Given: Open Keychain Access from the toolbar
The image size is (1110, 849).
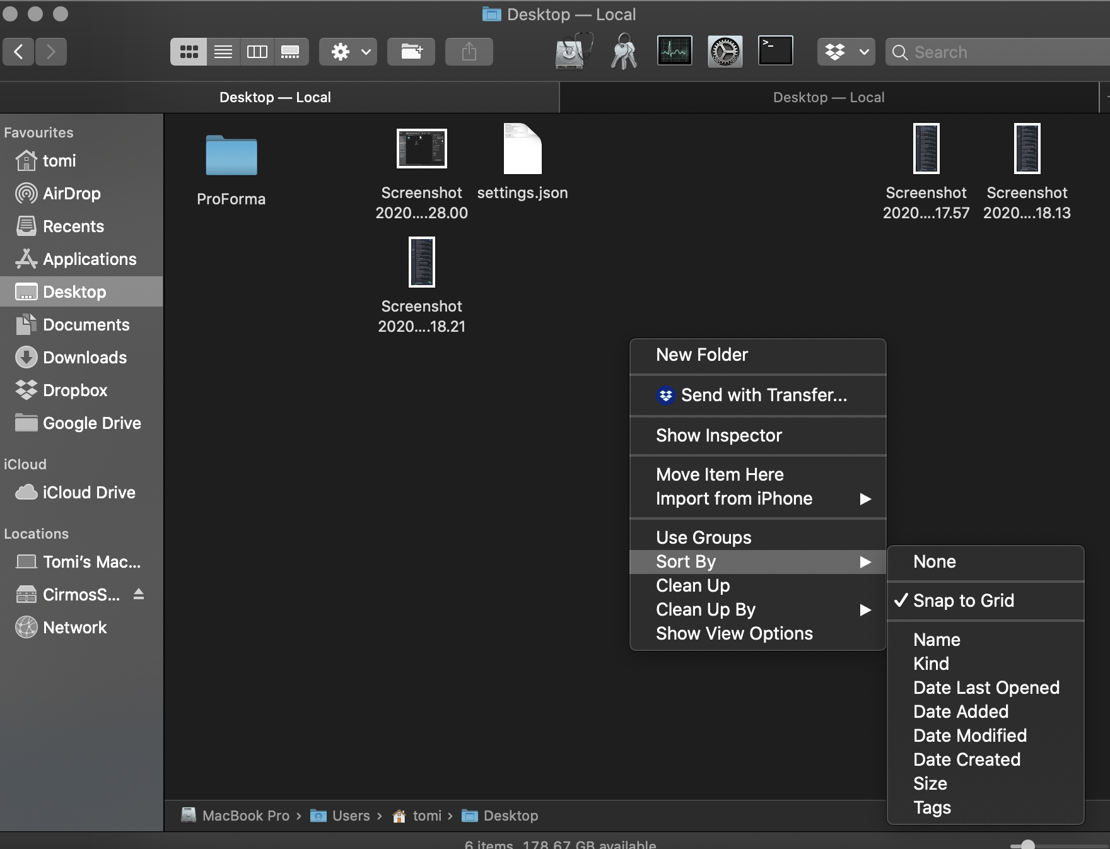Looking at the screenshot, I should [624, 52].
